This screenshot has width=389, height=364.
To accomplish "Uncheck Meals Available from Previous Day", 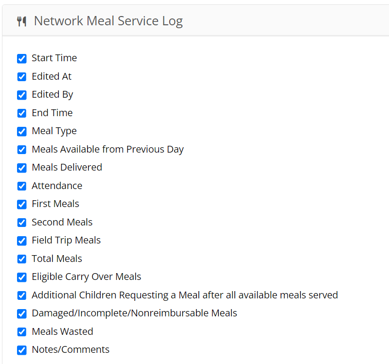I will click(x=22, y=150).
